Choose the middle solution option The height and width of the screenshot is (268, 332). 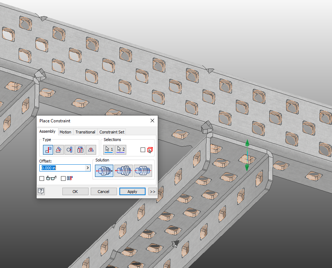[123, 171]
